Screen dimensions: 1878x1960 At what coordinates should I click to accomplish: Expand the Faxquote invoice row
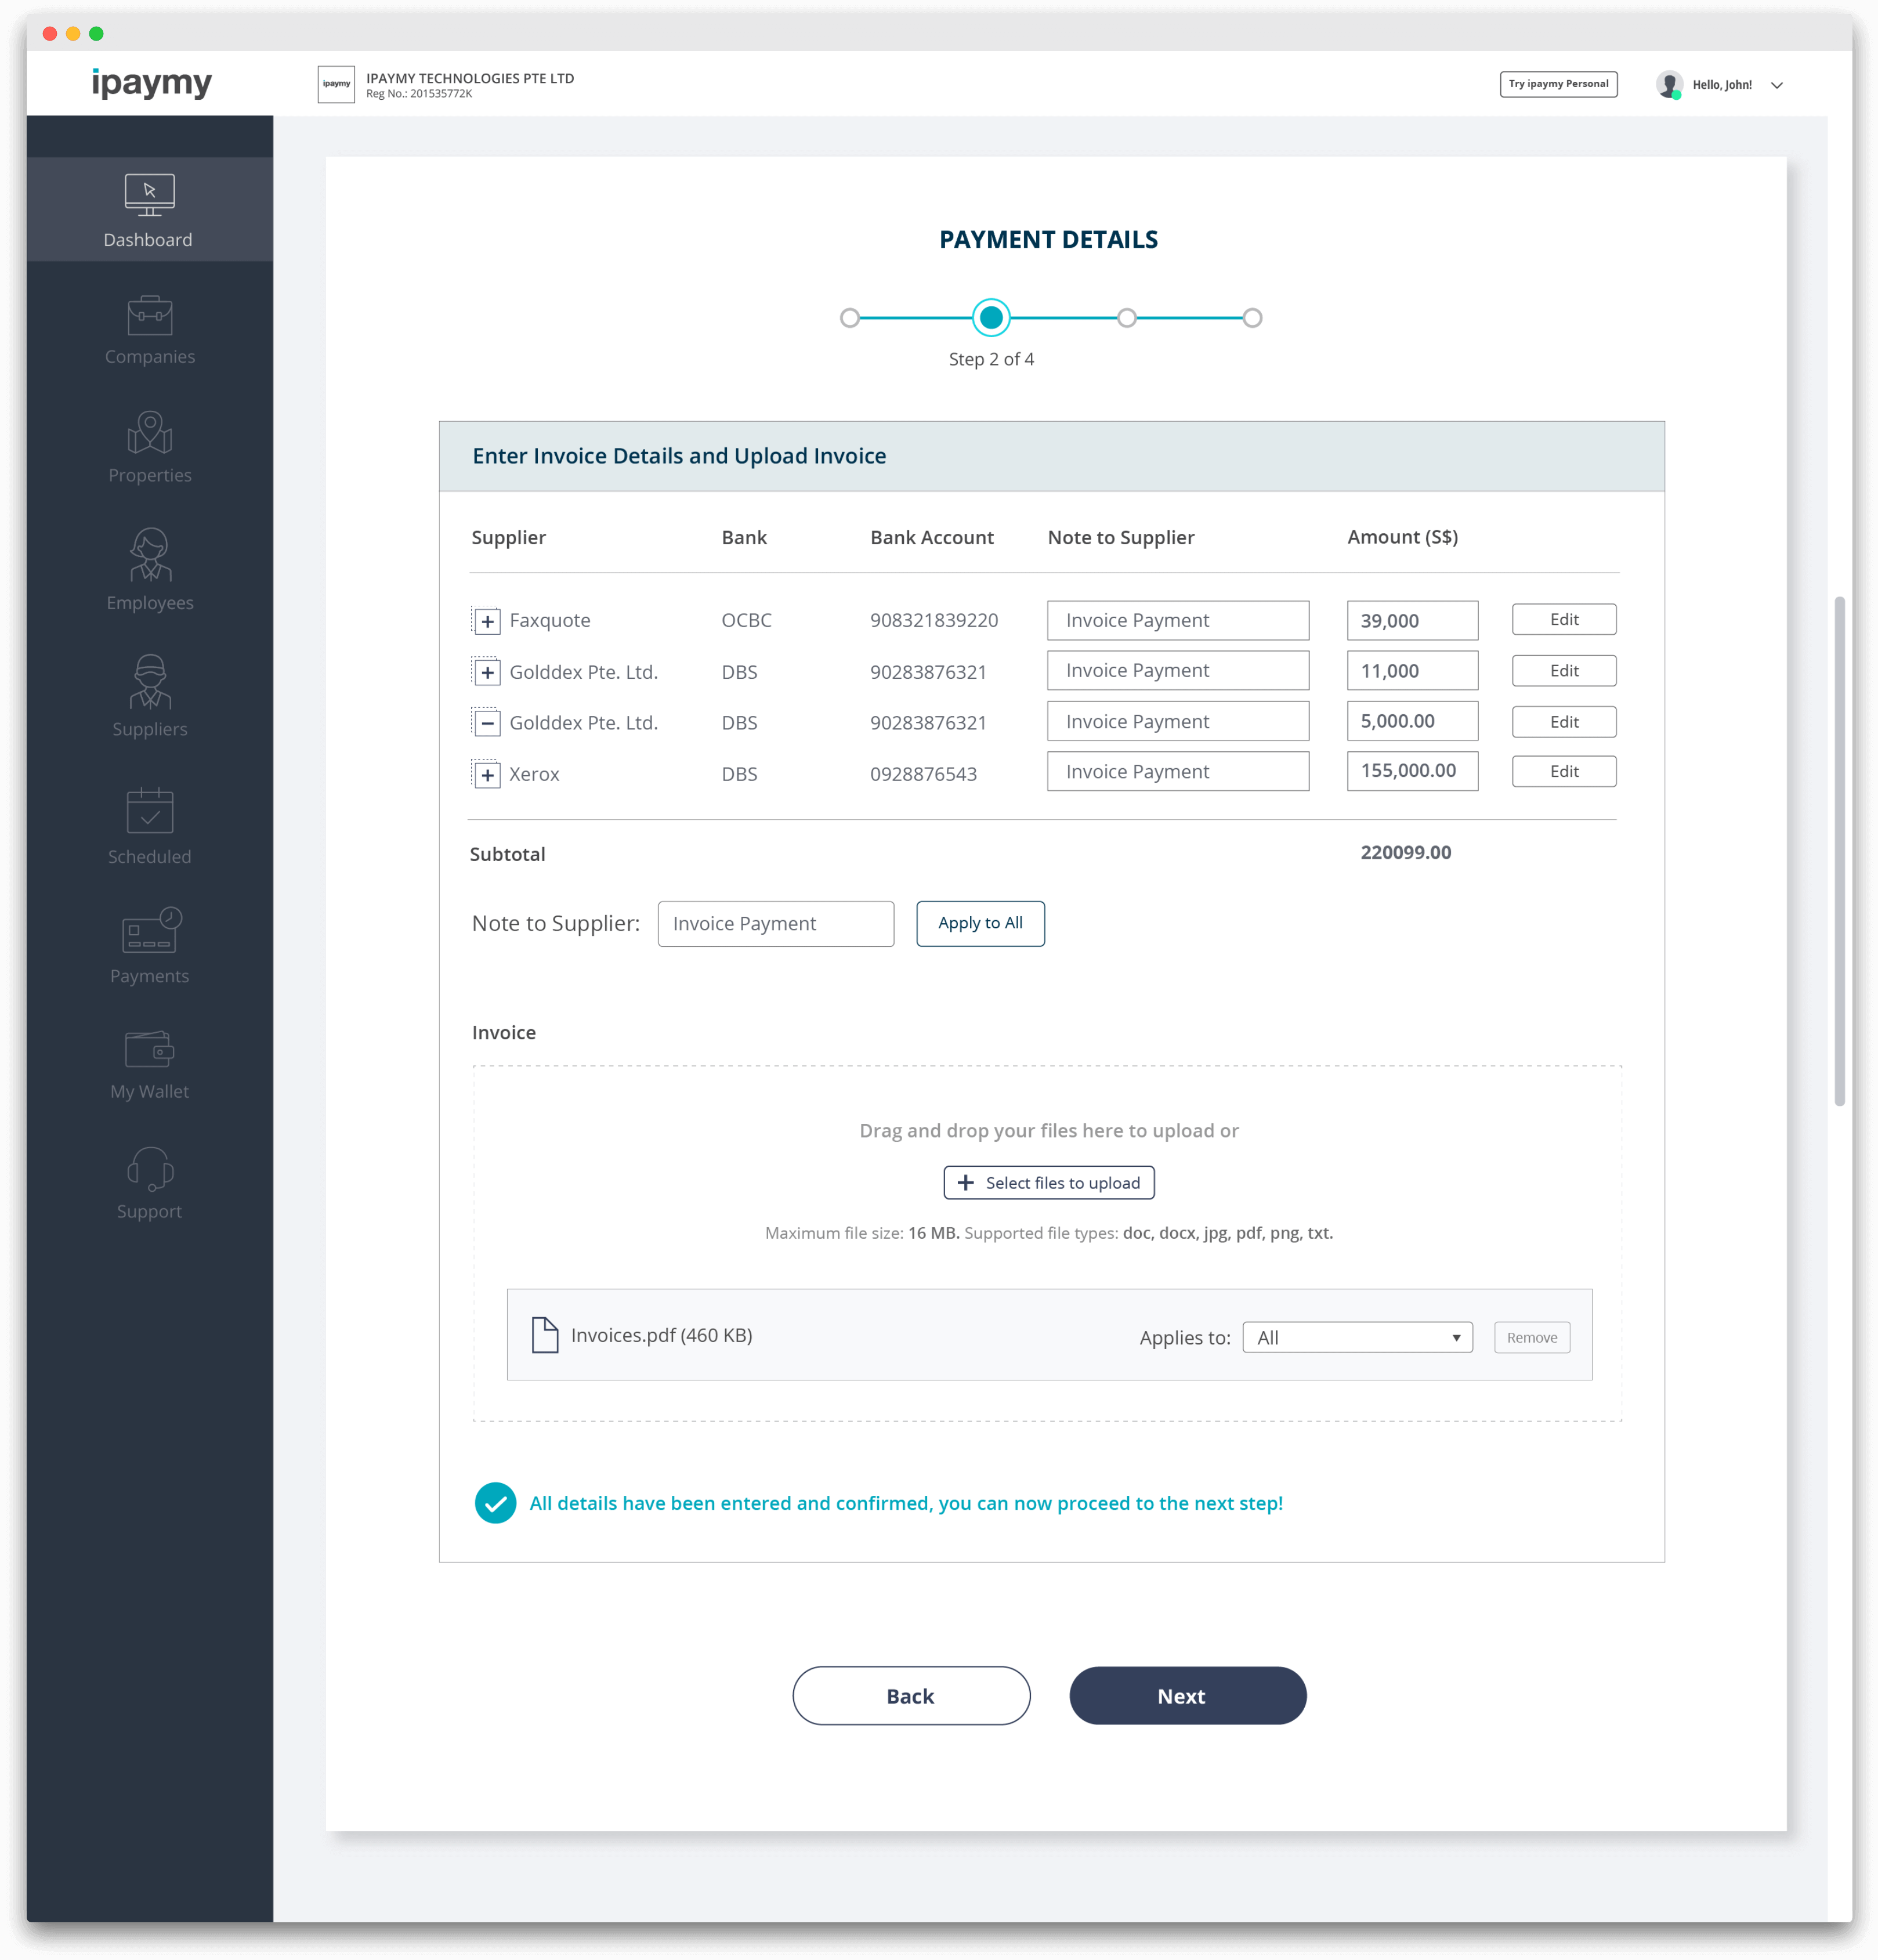(x=487, y=620)
